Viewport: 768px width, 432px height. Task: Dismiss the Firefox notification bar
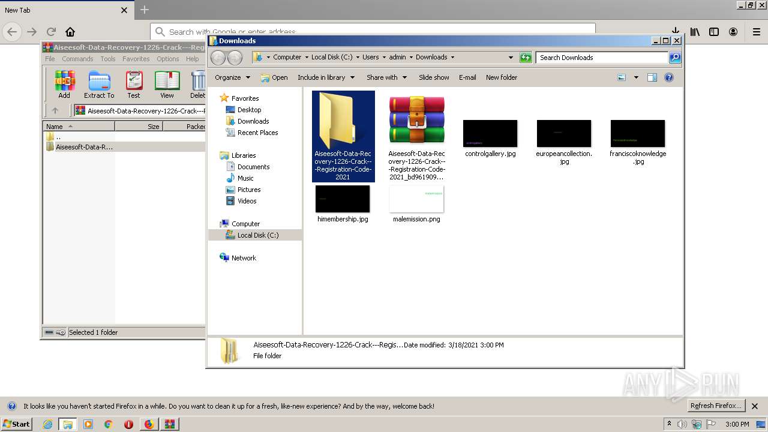tap(755, 406)
